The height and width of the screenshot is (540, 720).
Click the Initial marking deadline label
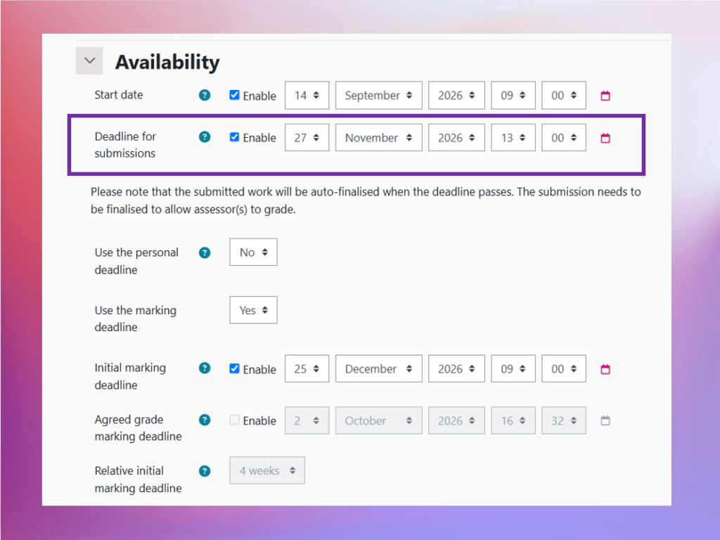tap(130, 376)
